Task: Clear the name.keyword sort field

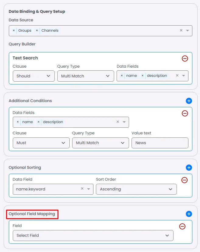Action: tap(82, 189)
